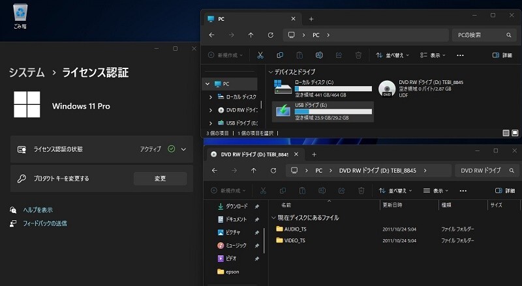Open Sort dropdown in DVD drive window
This screenshot has width=522, height=286.
pos(395,190)
